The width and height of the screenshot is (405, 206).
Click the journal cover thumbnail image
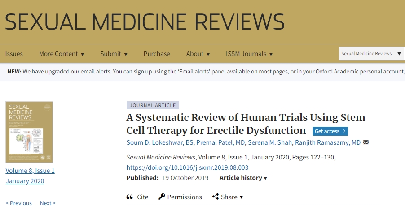[29, 132]
